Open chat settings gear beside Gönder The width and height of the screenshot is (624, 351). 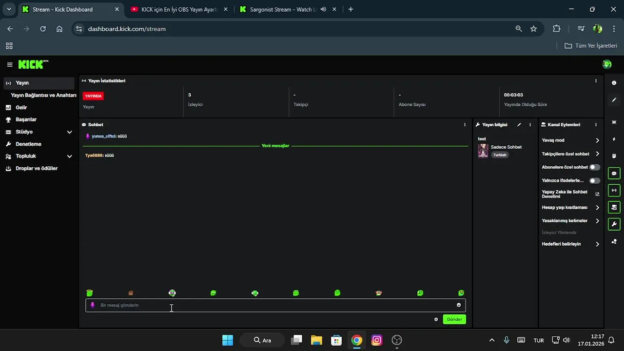pos(436,319)
